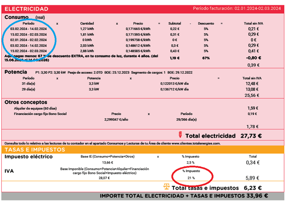The image size is (286, 201).
Task: Click the Otros conceptos total 1,78 €
Action: [252, 126]
